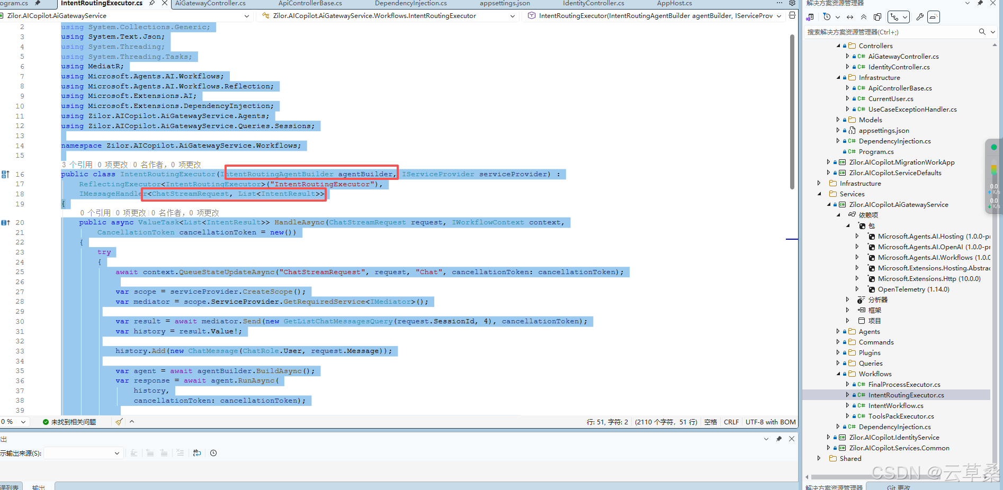Viewport: 1003px width, 490px height.
Task: Toggle word wrap in the Output window
Action: [196, 453]
